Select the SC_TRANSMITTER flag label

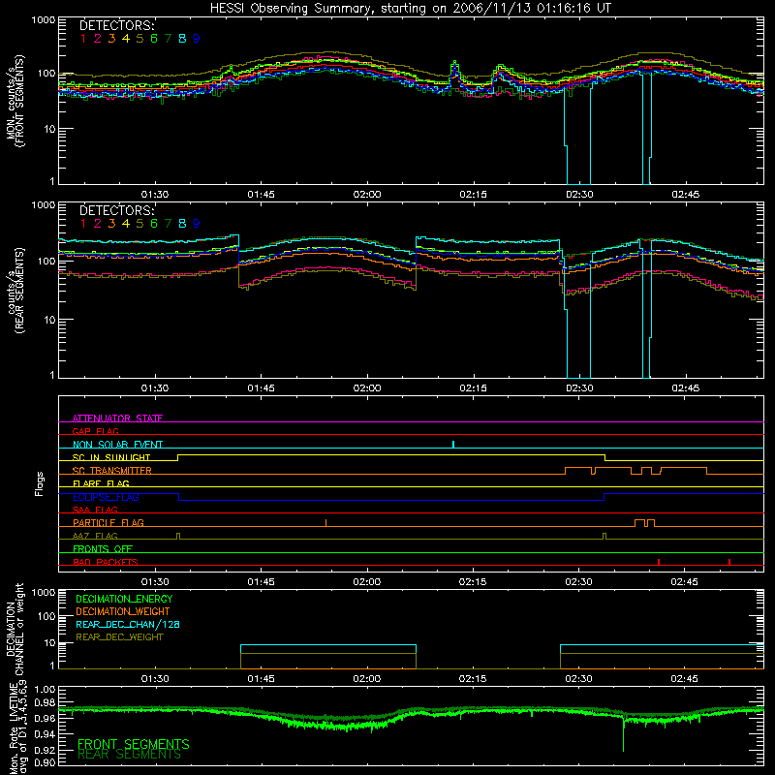(x=112, y=471)
